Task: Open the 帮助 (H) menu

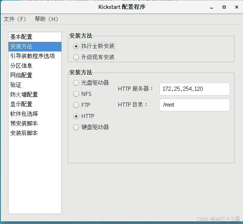Action: coord(46,19)
